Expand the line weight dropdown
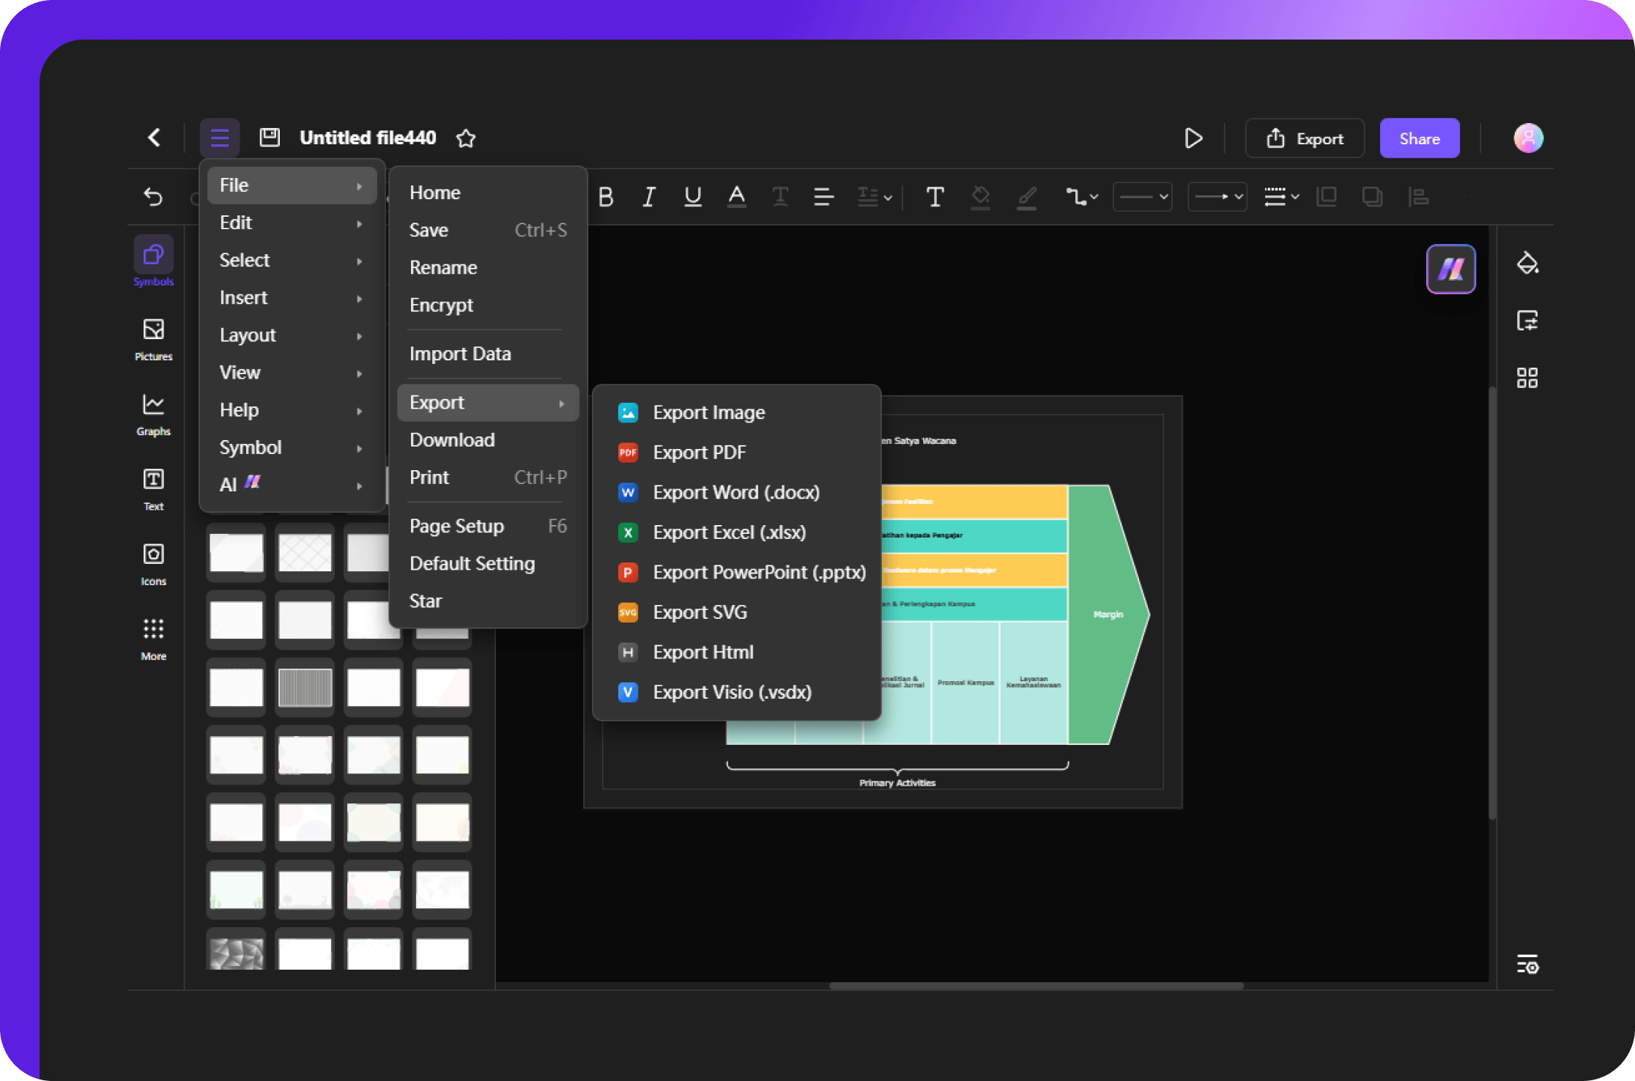Image resolution: width=1635 pixels, height=1081 pixels. coord(1281,196)
